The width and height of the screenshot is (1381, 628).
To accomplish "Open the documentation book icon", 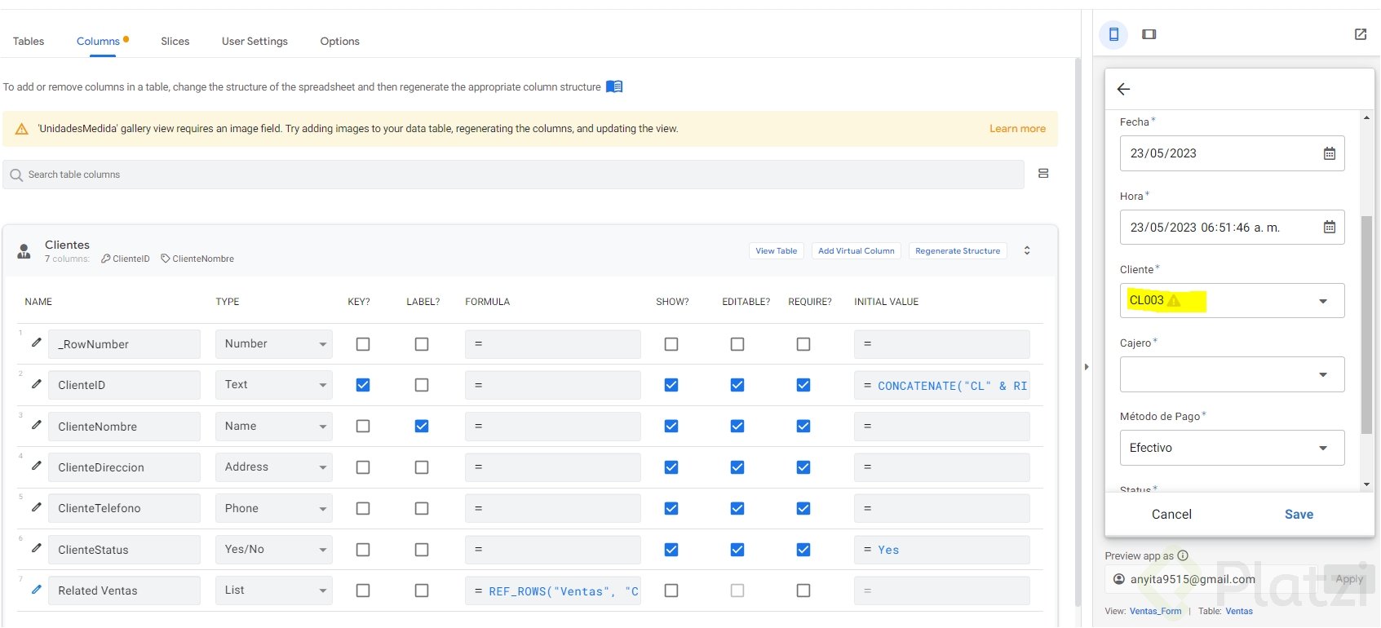I will [614, 86].
